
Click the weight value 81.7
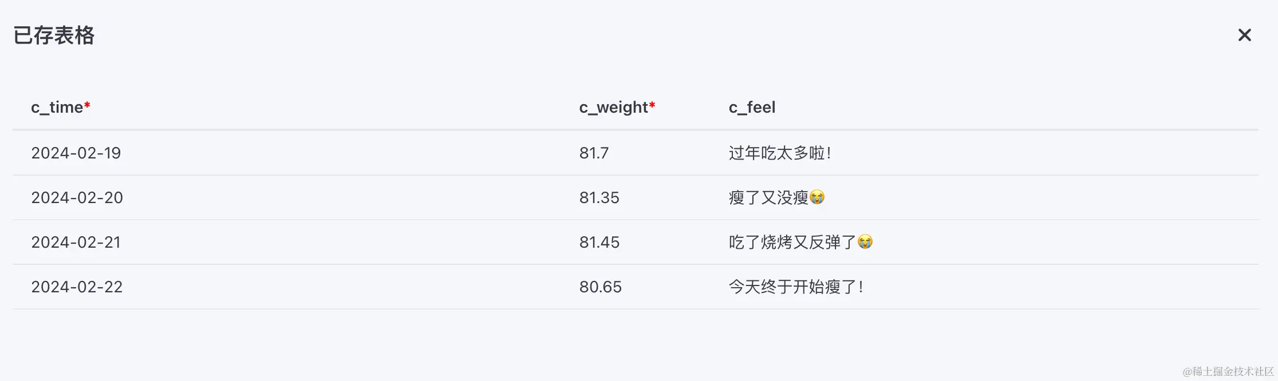[594, 153]
